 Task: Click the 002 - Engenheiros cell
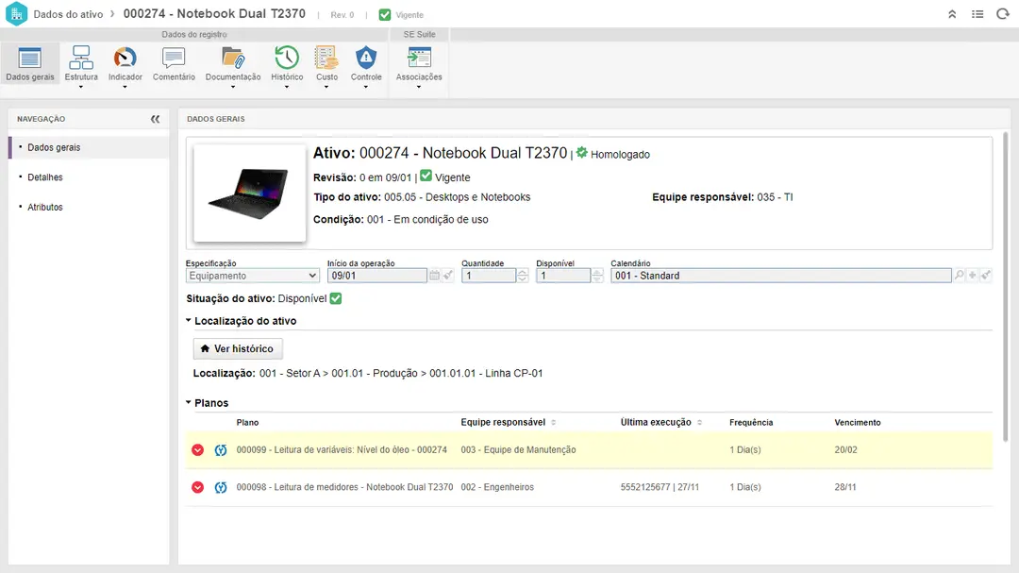click(497, 487)
